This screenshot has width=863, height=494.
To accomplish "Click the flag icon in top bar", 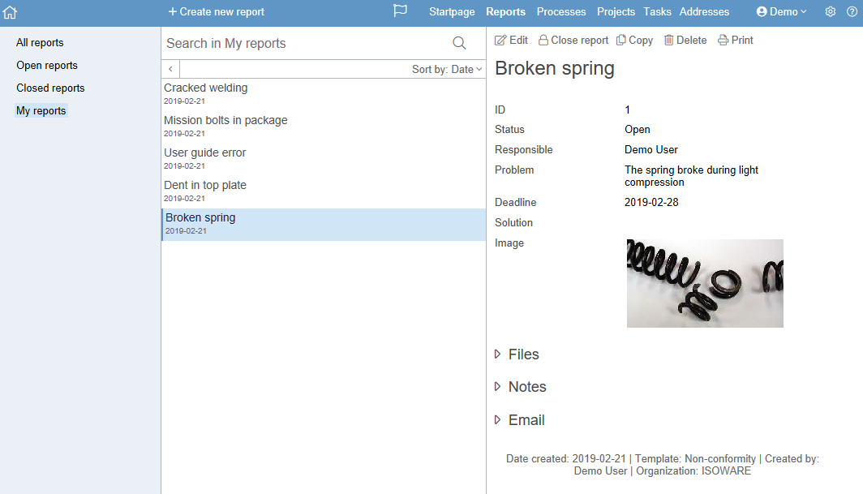I will tap(400, 11).
